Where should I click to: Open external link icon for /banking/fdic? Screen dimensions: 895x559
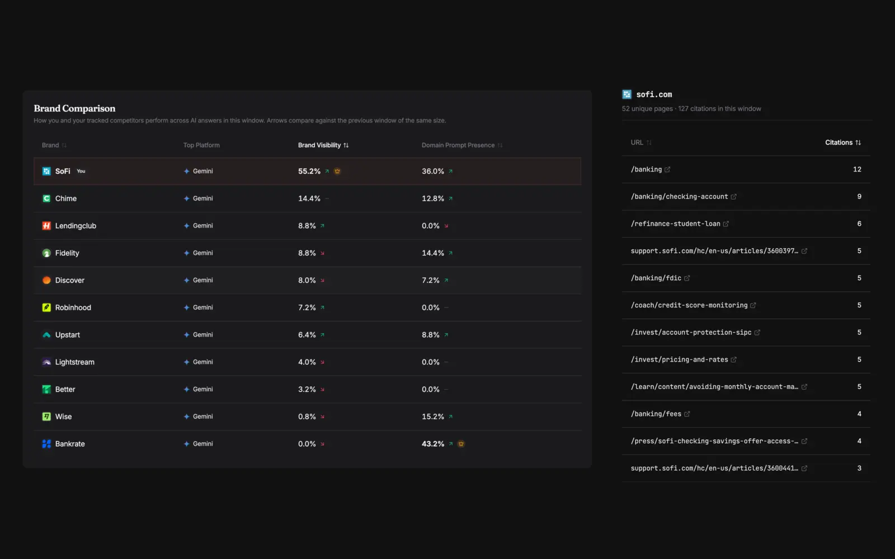point(687,278)
